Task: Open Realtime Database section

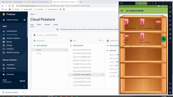Action: pyautogui.click(x=13, y=38)
